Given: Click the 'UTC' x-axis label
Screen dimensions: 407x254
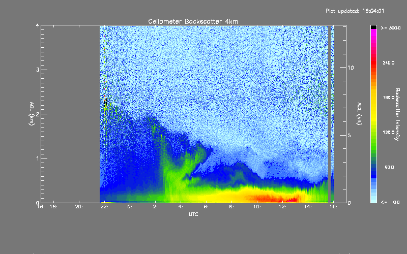Looking at the screenshot, I should 193,214.
